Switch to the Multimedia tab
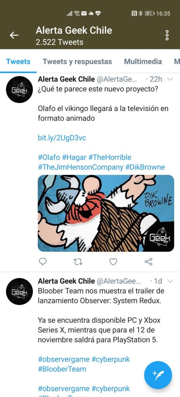This screenshot has width=180, height=397. pos(143,62)
